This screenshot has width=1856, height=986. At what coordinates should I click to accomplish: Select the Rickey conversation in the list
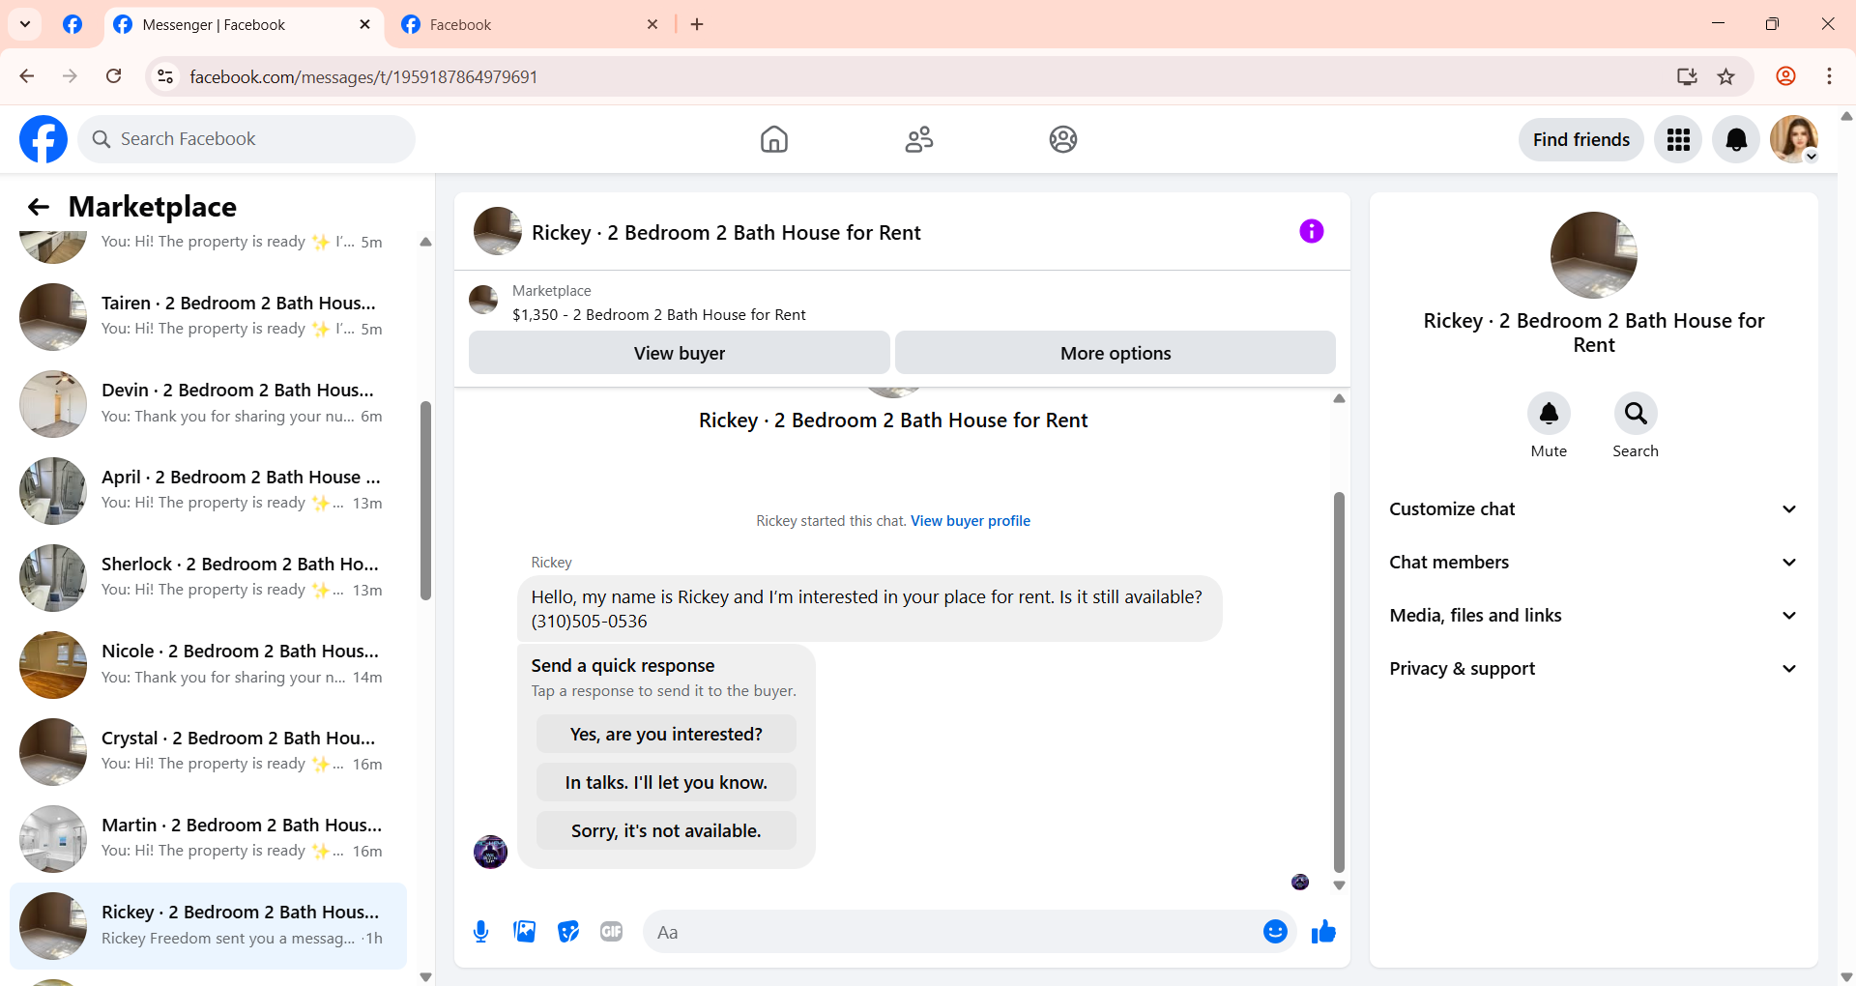click(208, 926)
